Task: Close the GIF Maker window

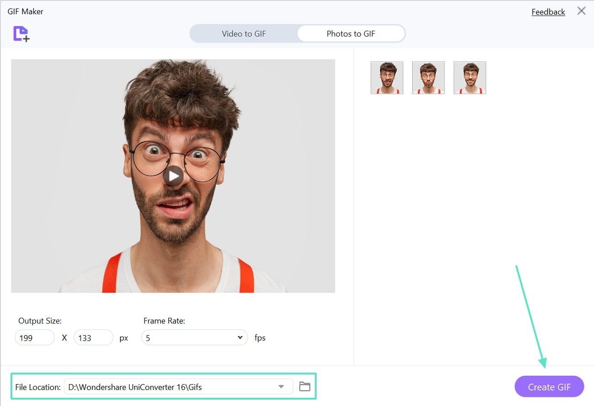Action: click(581, 11)
